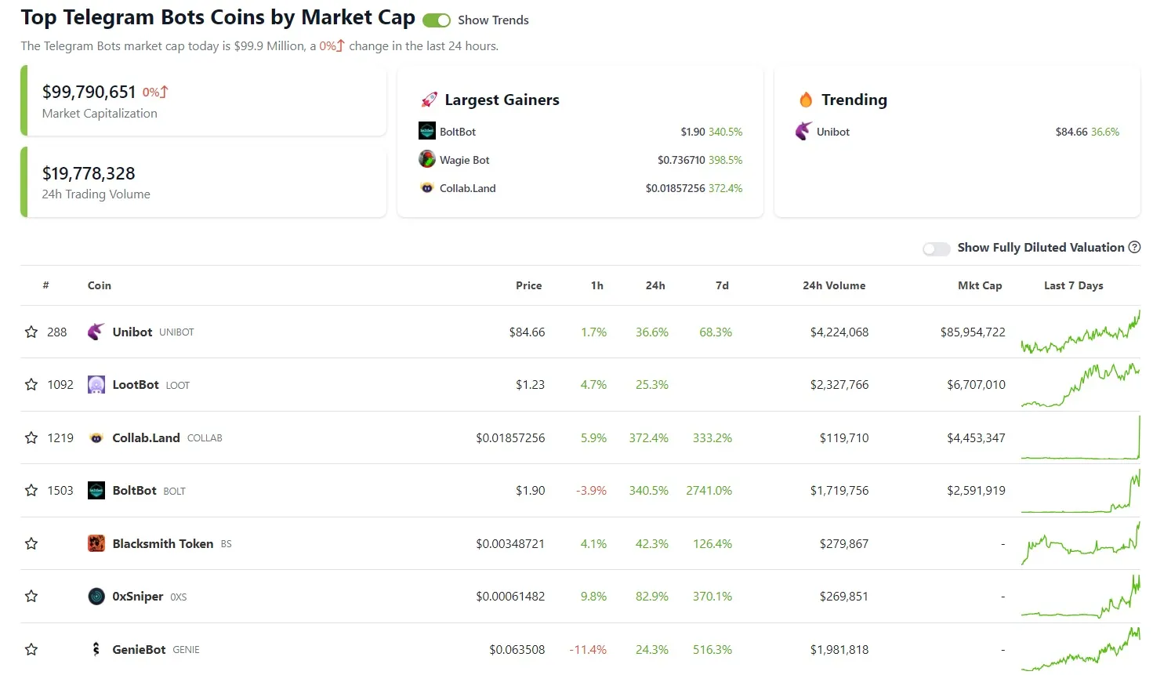Open 0xSniper 7-day sparkline chart
Screen dimensions: 1153x675
(x=1081, y=597)
